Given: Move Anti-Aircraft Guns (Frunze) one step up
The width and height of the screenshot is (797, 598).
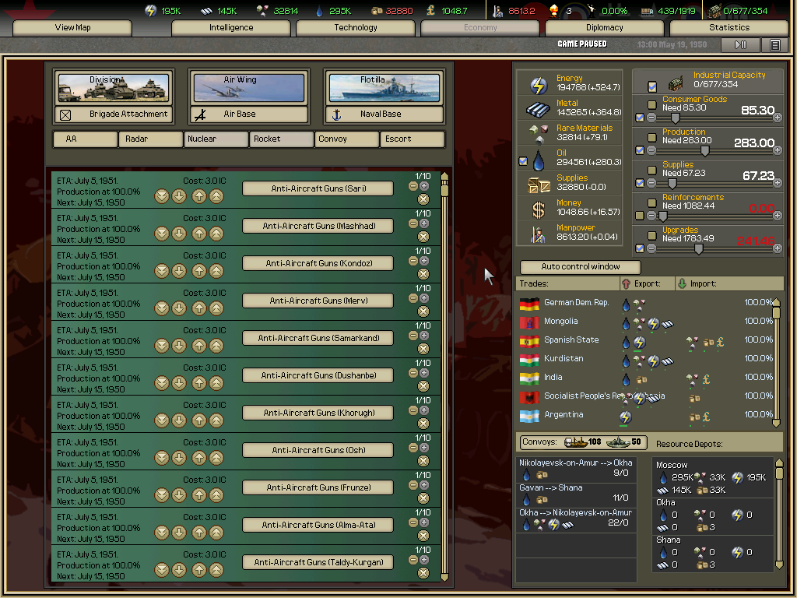Looking at the screenshot, I should pyautogui.click(x=199, y=495).
